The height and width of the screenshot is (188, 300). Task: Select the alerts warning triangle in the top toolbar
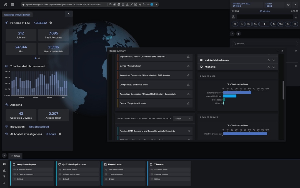127,4
